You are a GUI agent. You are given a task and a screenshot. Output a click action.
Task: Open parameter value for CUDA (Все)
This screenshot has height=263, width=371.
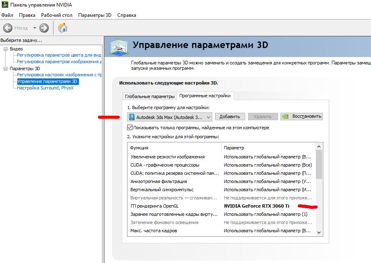pyautogui.click(x=268, y=165)
